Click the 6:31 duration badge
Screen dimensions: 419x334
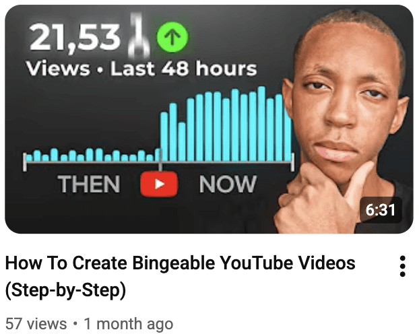381,209
